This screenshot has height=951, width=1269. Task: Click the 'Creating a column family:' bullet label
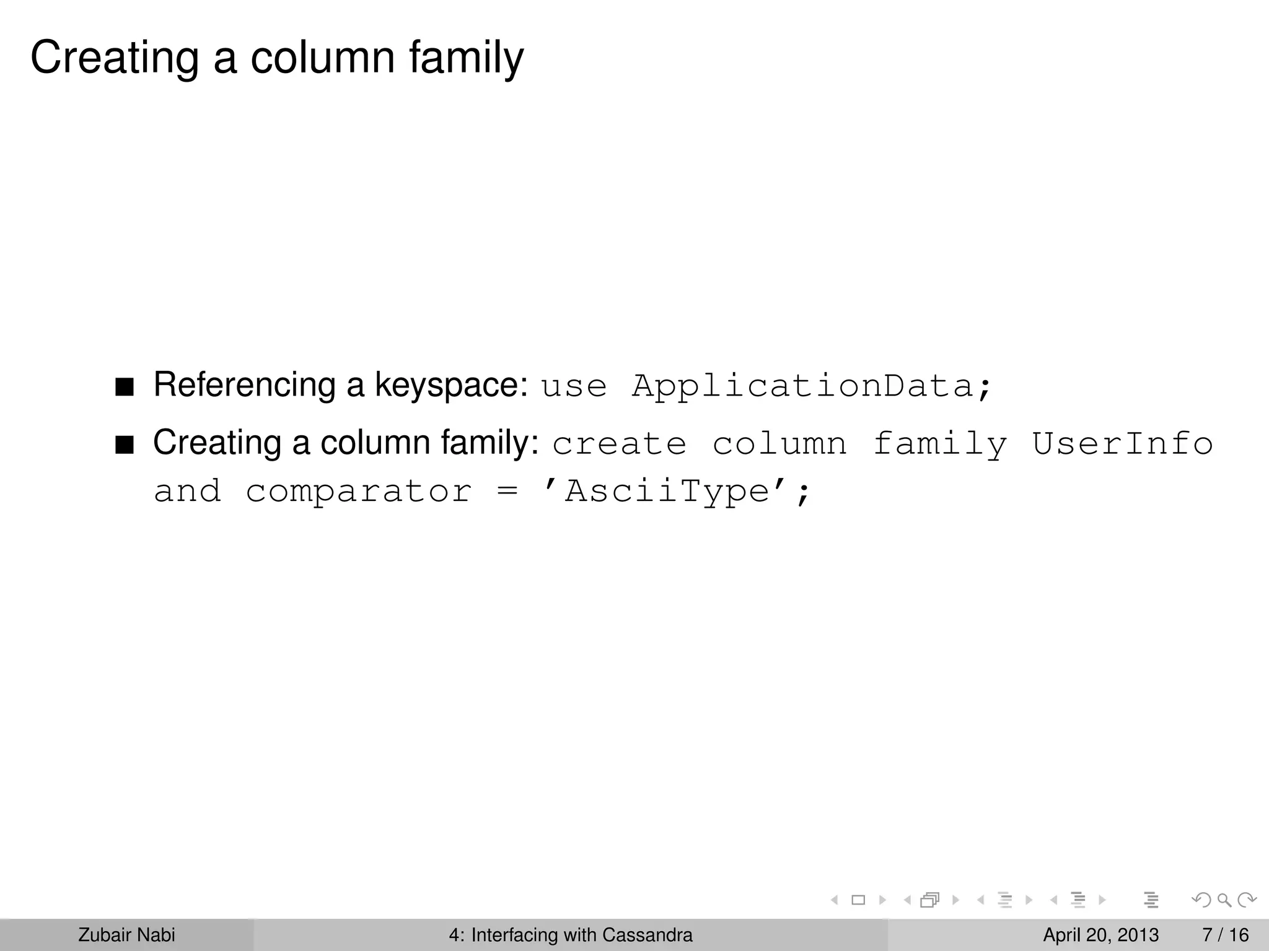346,443
